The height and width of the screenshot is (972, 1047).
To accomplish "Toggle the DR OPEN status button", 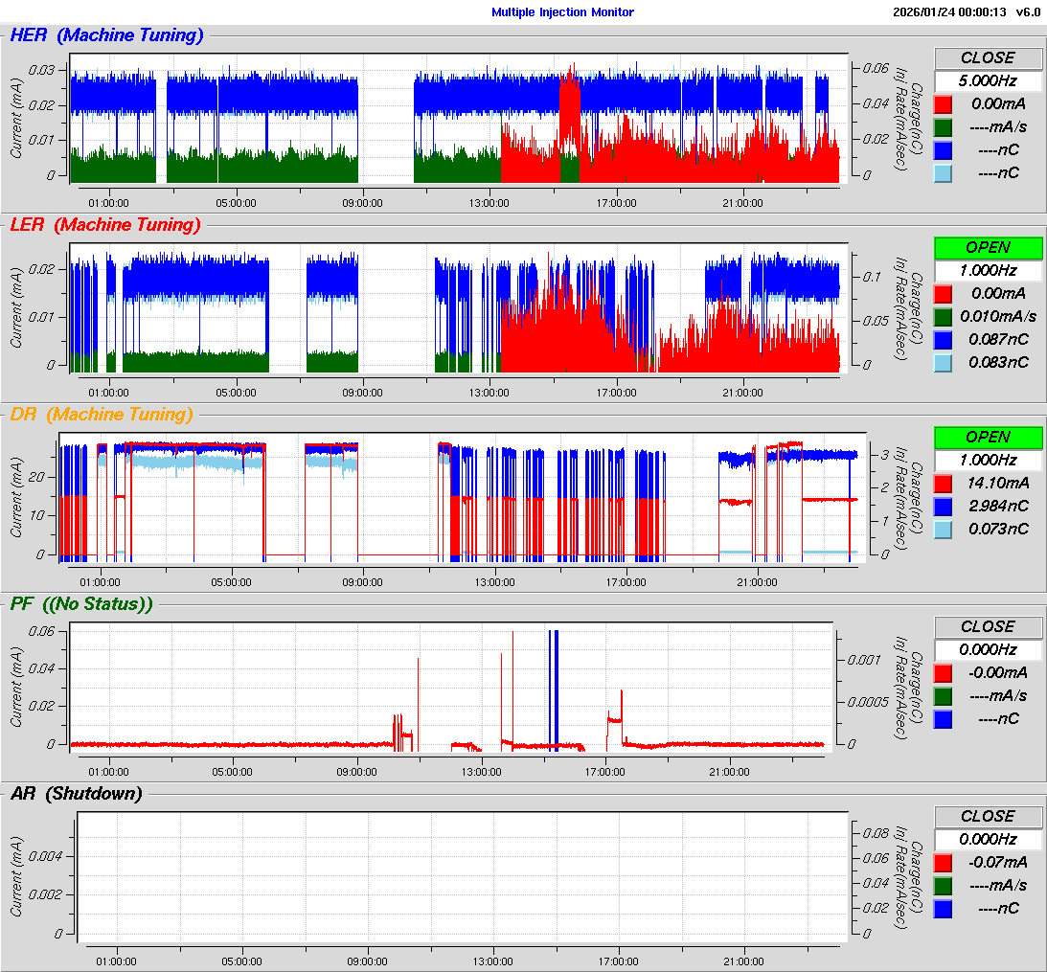I will point(988,438).
